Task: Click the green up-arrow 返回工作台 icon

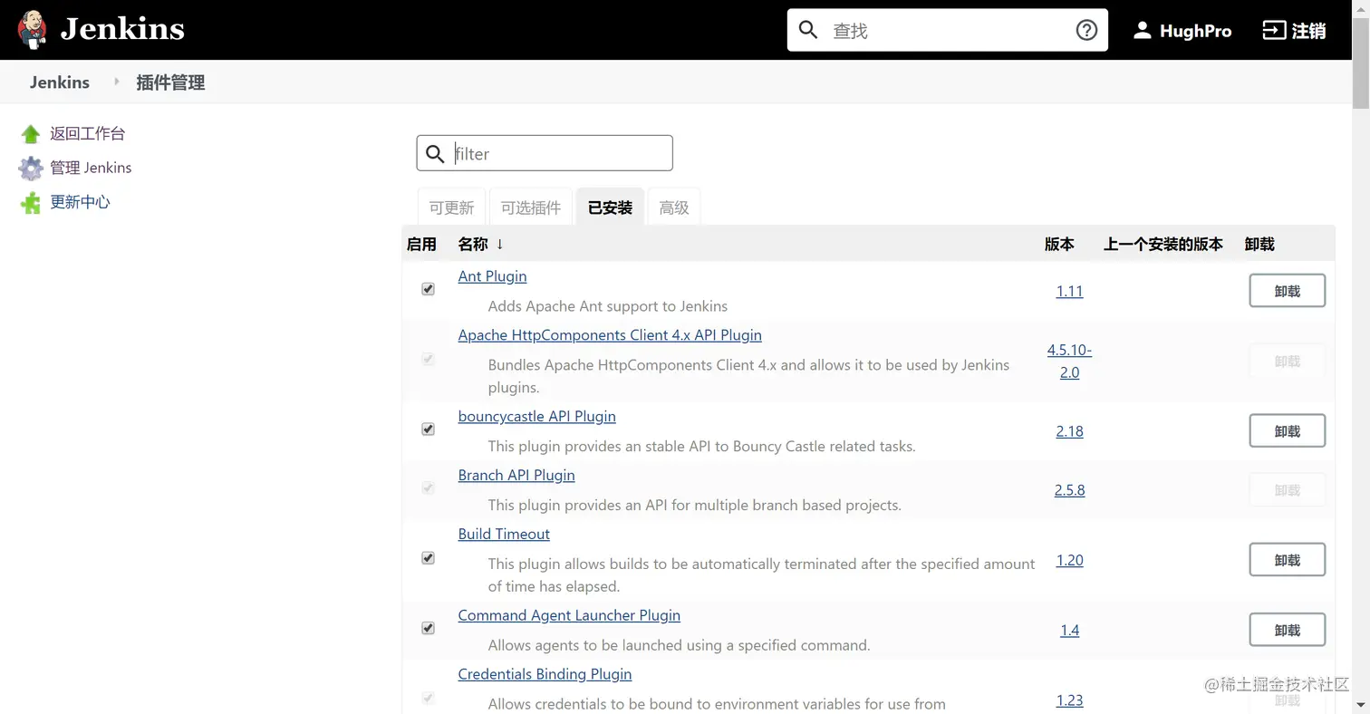Action: tap(31, 134)
